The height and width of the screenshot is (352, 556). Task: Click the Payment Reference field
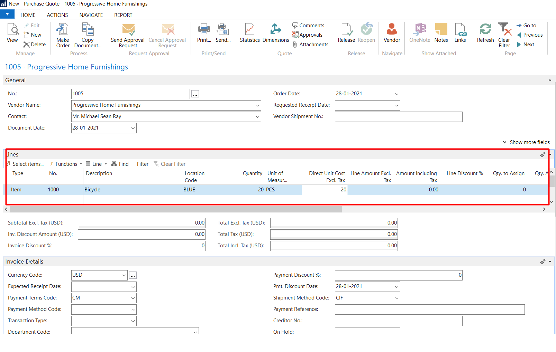point(430,310)
